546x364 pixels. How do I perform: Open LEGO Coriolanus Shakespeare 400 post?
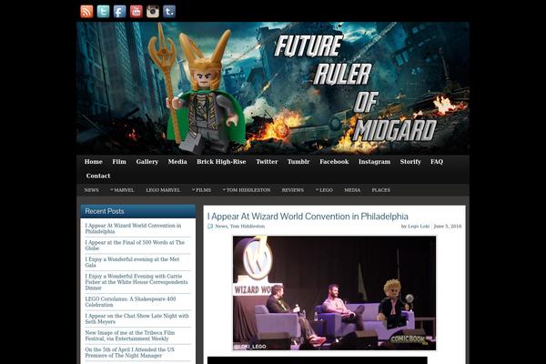click(x=130, y=302)
